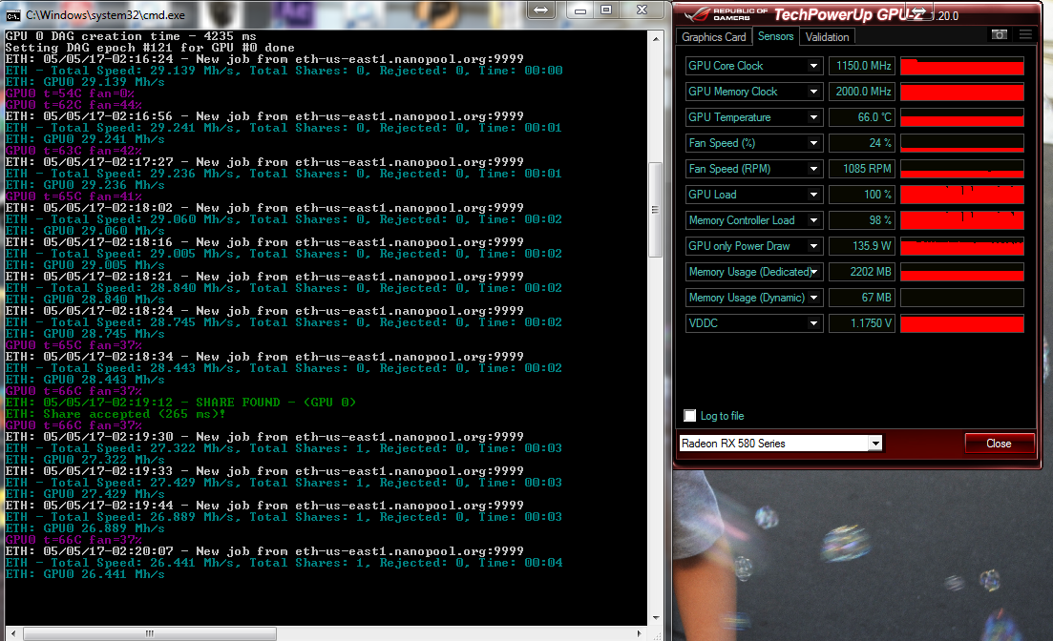1053x641 pixels.
Task: Open the VDDC sensor dropdown
Action: click(x=813, y=323)
